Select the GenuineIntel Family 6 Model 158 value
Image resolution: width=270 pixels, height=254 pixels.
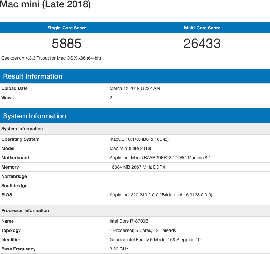(x=155, y=240)
